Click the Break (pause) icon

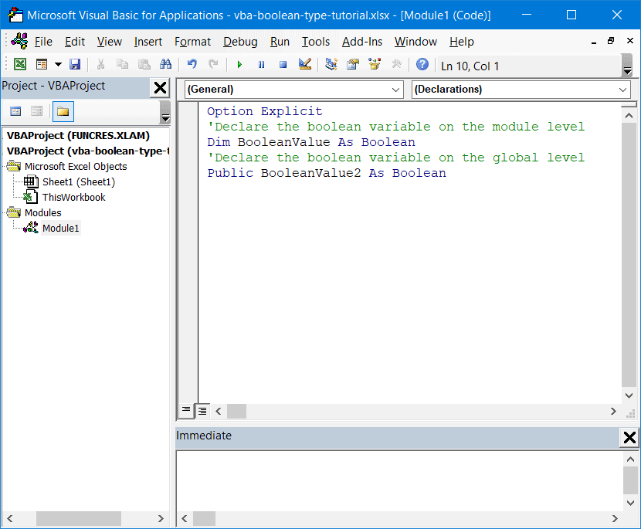click(x=263, y=66)
